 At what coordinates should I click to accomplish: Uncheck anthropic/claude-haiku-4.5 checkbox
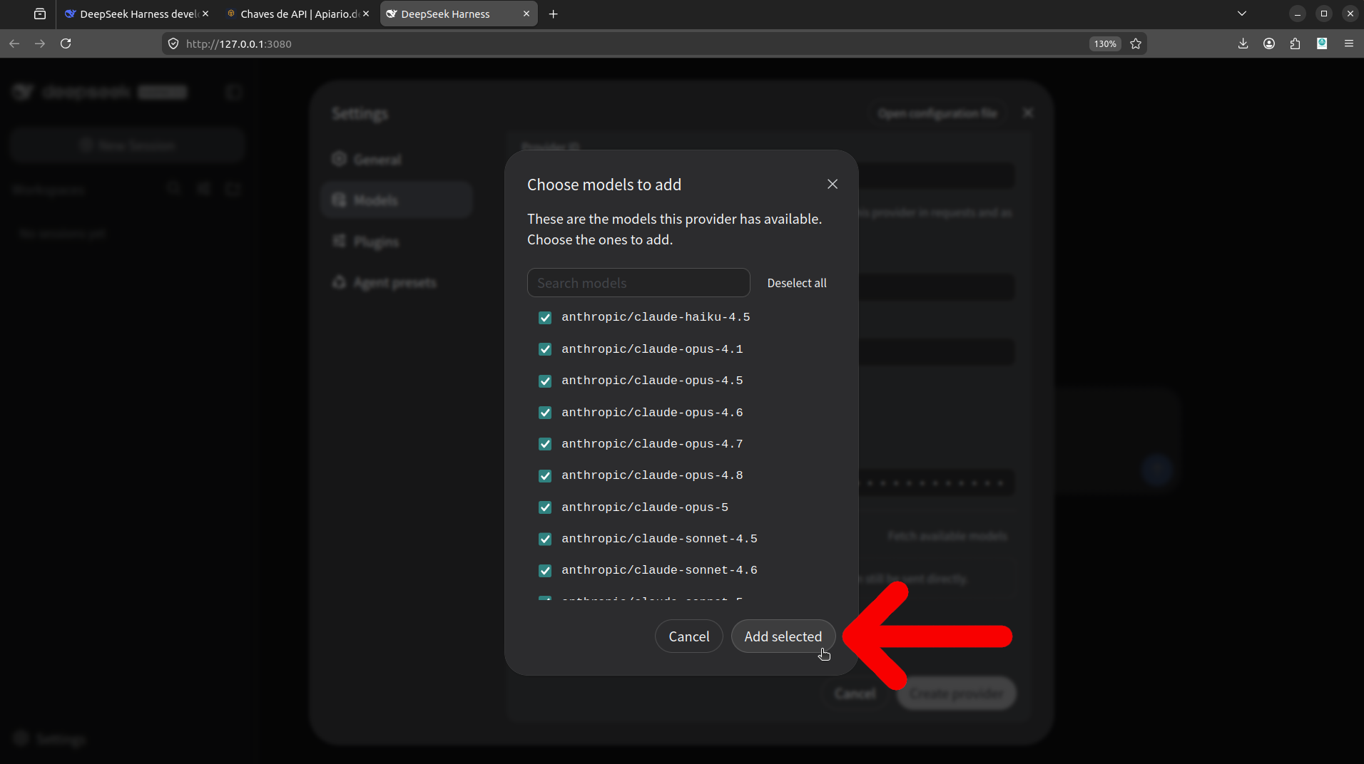coord(545,318)
